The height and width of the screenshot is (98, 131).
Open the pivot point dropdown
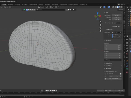[x=47, y=7]
